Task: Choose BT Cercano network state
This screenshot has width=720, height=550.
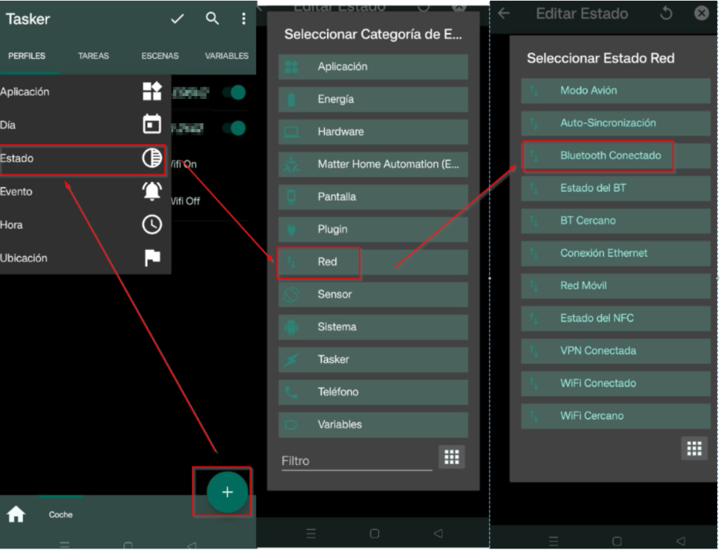Action: click(x=615, y=221)
